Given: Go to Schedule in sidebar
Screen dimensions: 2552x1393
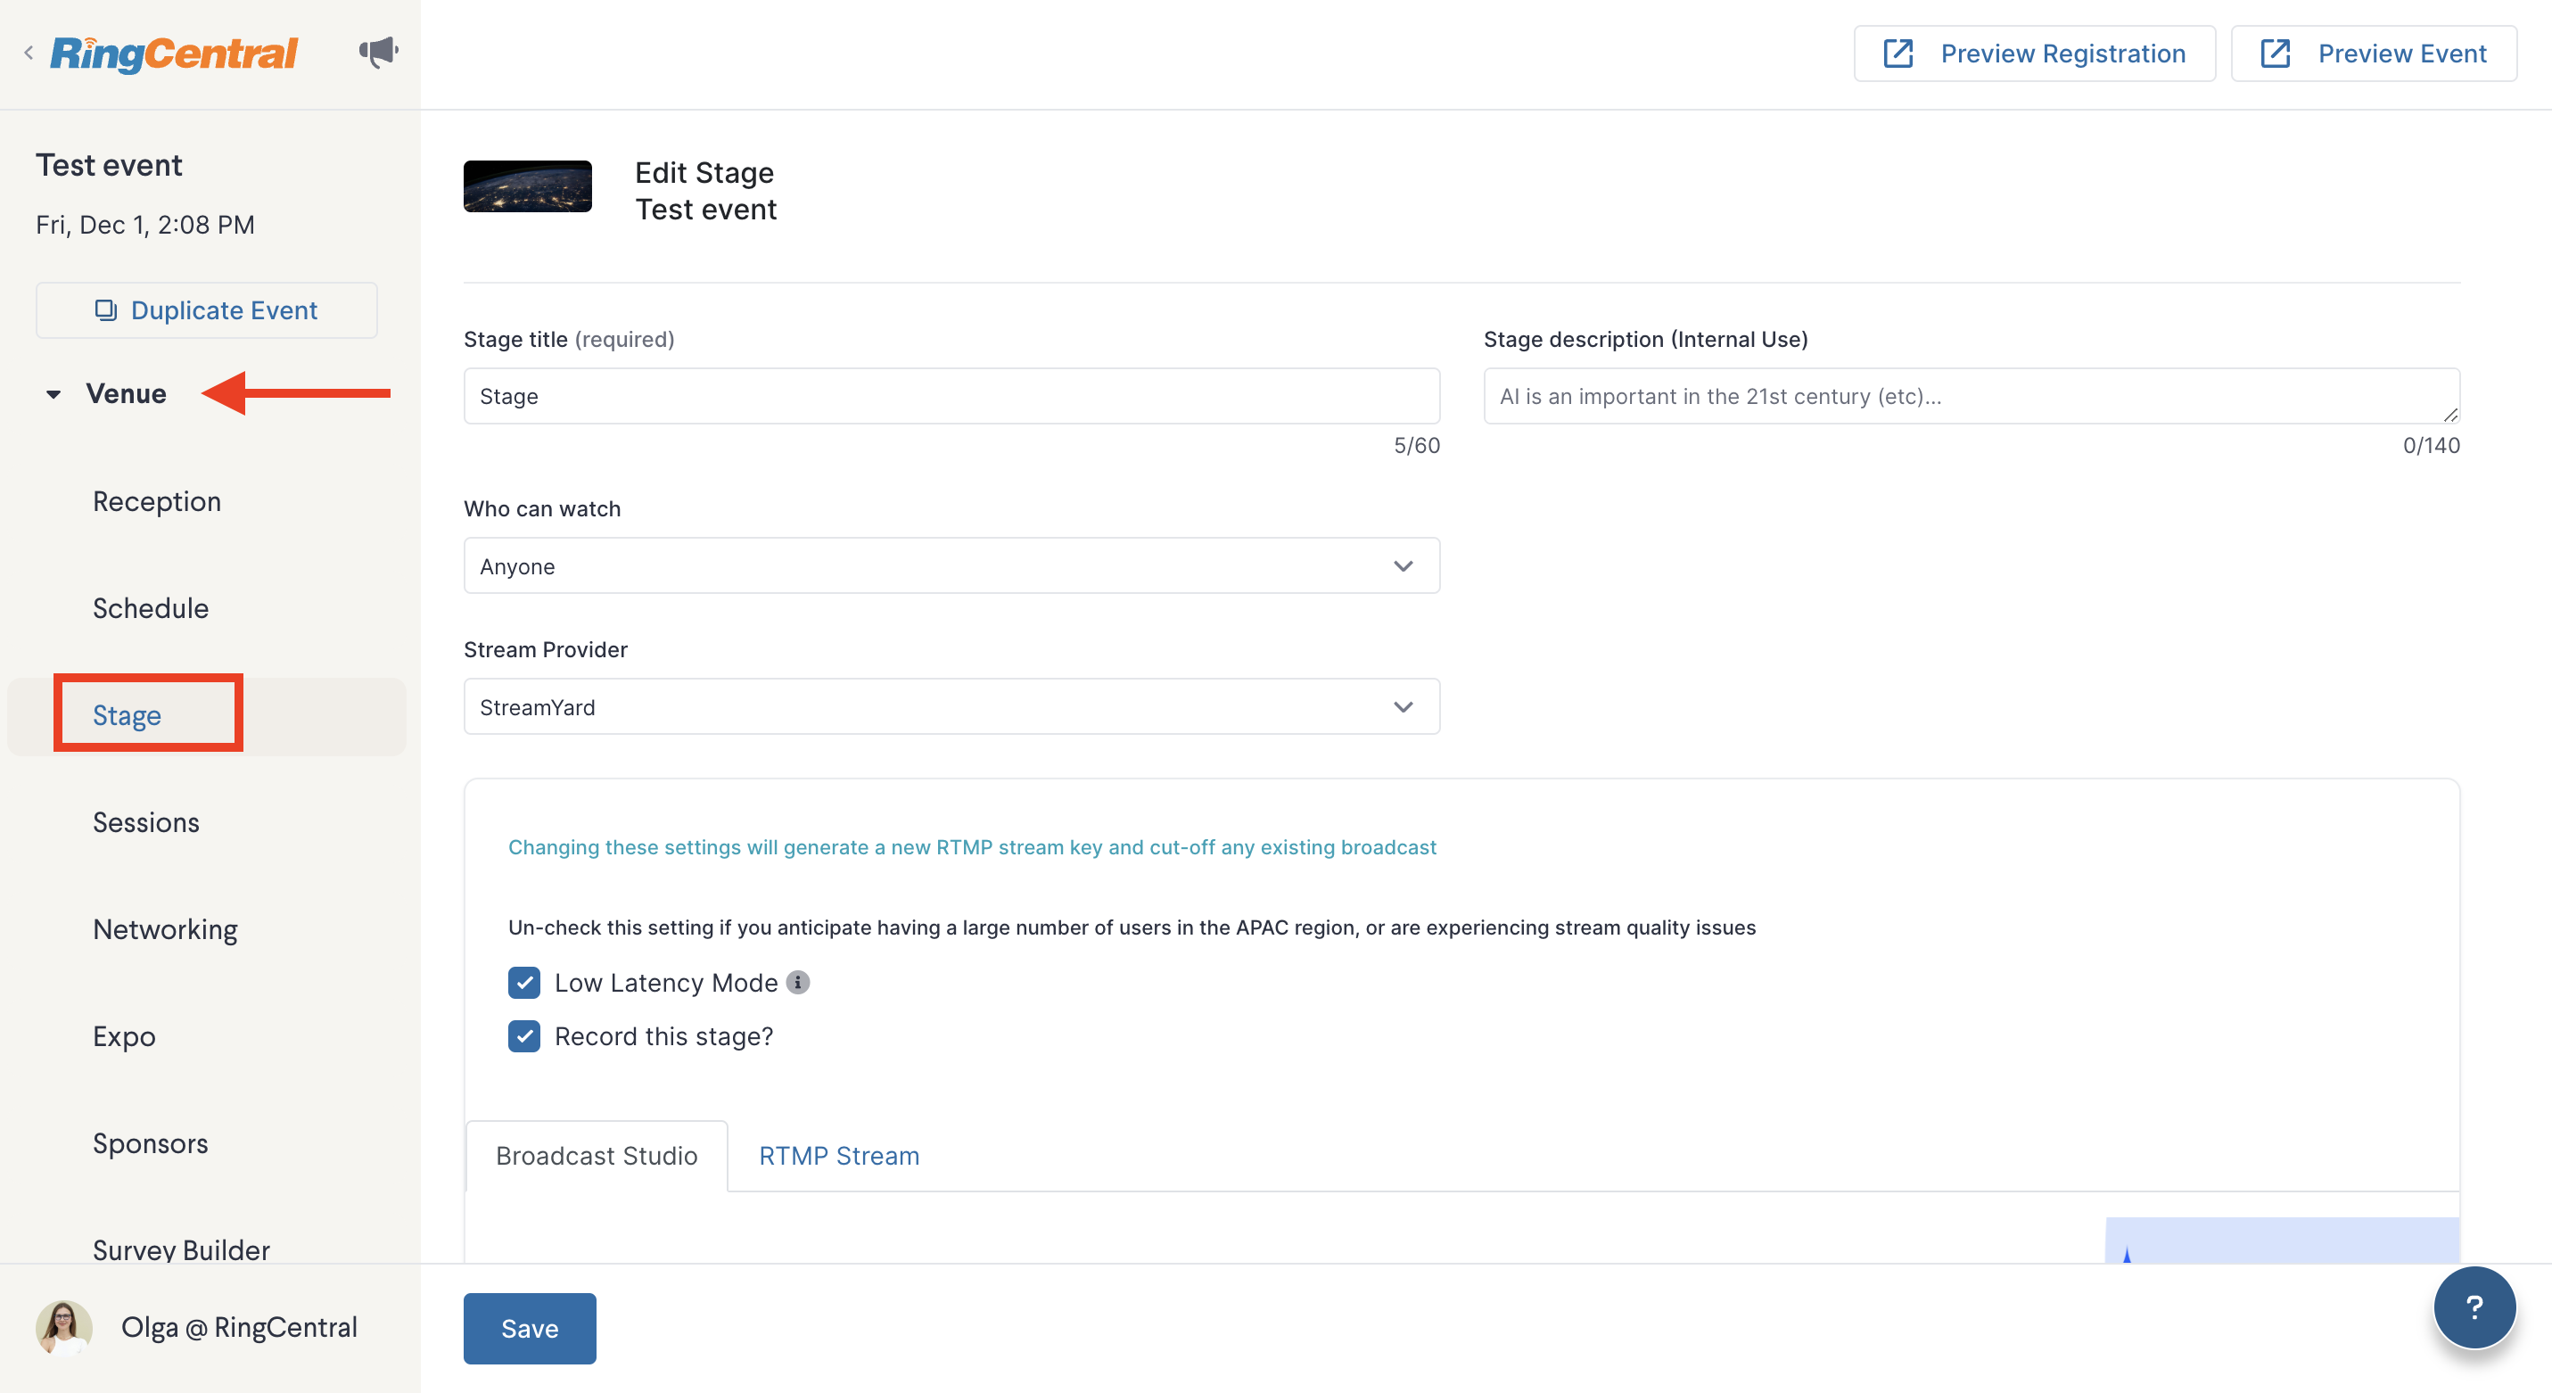Looking at the screenshot, I should [x=151, y=608].
